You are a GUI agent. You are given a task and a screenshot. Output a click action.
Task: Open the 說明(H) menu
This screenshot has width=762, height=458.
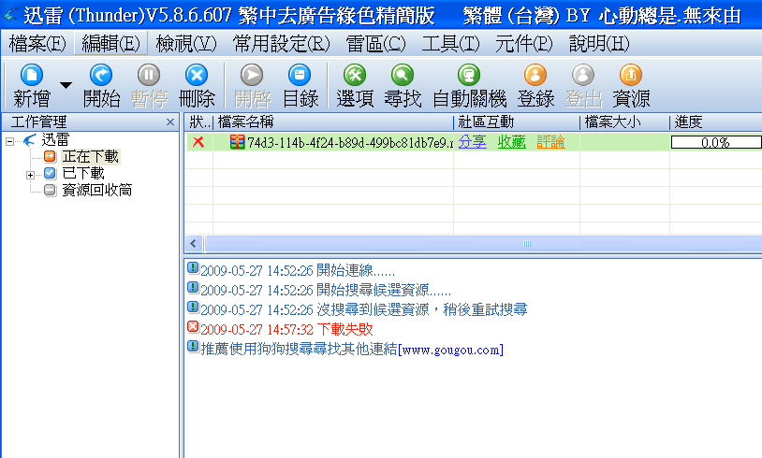(599, 44)
